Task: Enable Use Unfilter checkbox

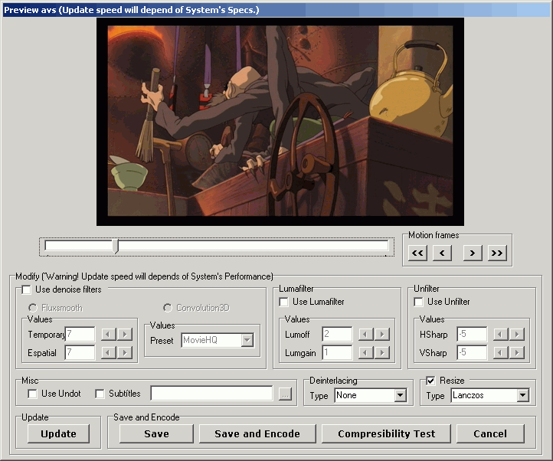Action: 418,302
